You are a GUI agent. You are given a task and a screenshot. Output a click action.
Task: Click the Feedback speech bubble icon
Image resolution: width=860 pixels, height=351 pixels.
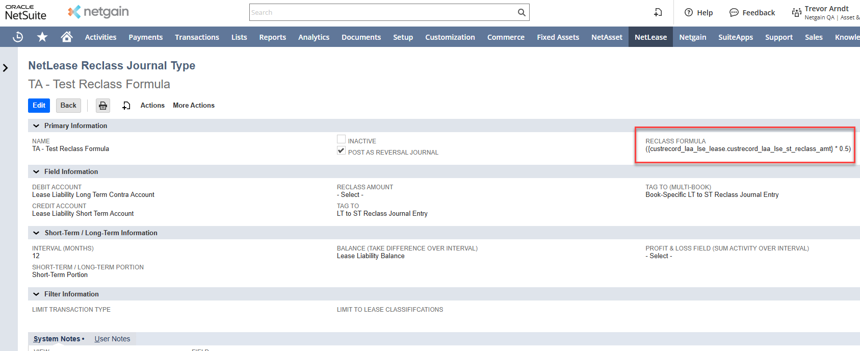coord(734,12)
